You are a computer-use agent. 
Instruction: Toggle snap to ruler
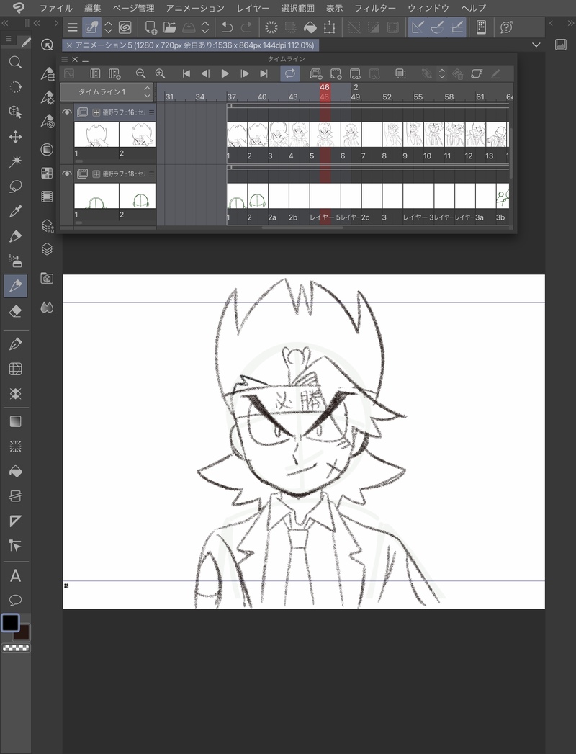[418, 27]
